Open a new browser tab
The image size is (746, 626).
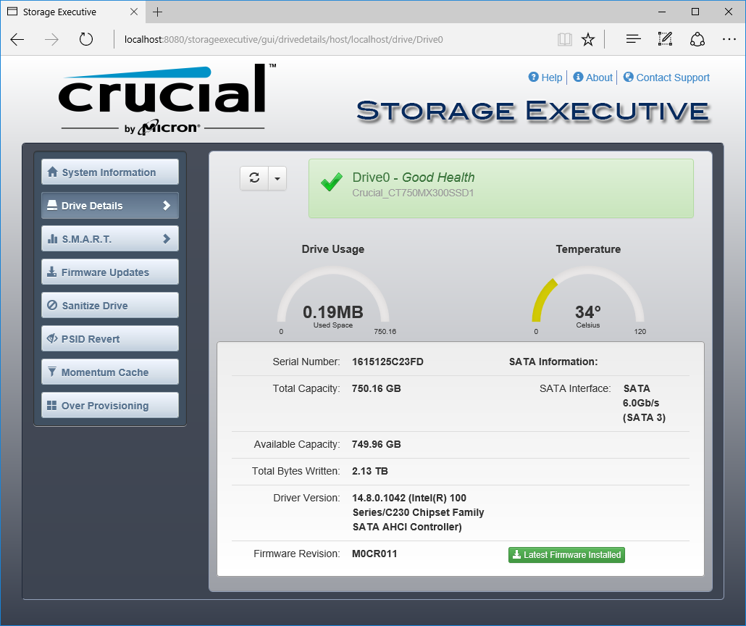[157, 12]
